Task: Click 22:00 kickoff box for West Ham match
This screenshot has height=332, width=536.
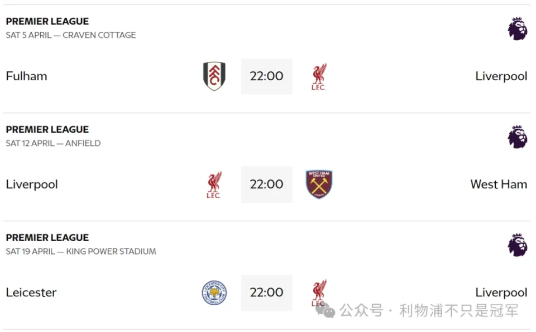Action: coord(267,184)
